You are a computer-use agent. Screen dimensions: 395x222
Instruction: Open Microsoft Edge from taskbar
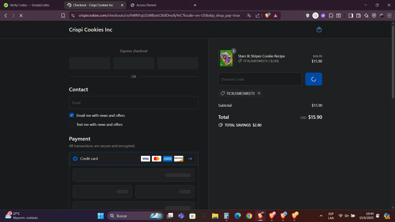click(x=238, y=216)
